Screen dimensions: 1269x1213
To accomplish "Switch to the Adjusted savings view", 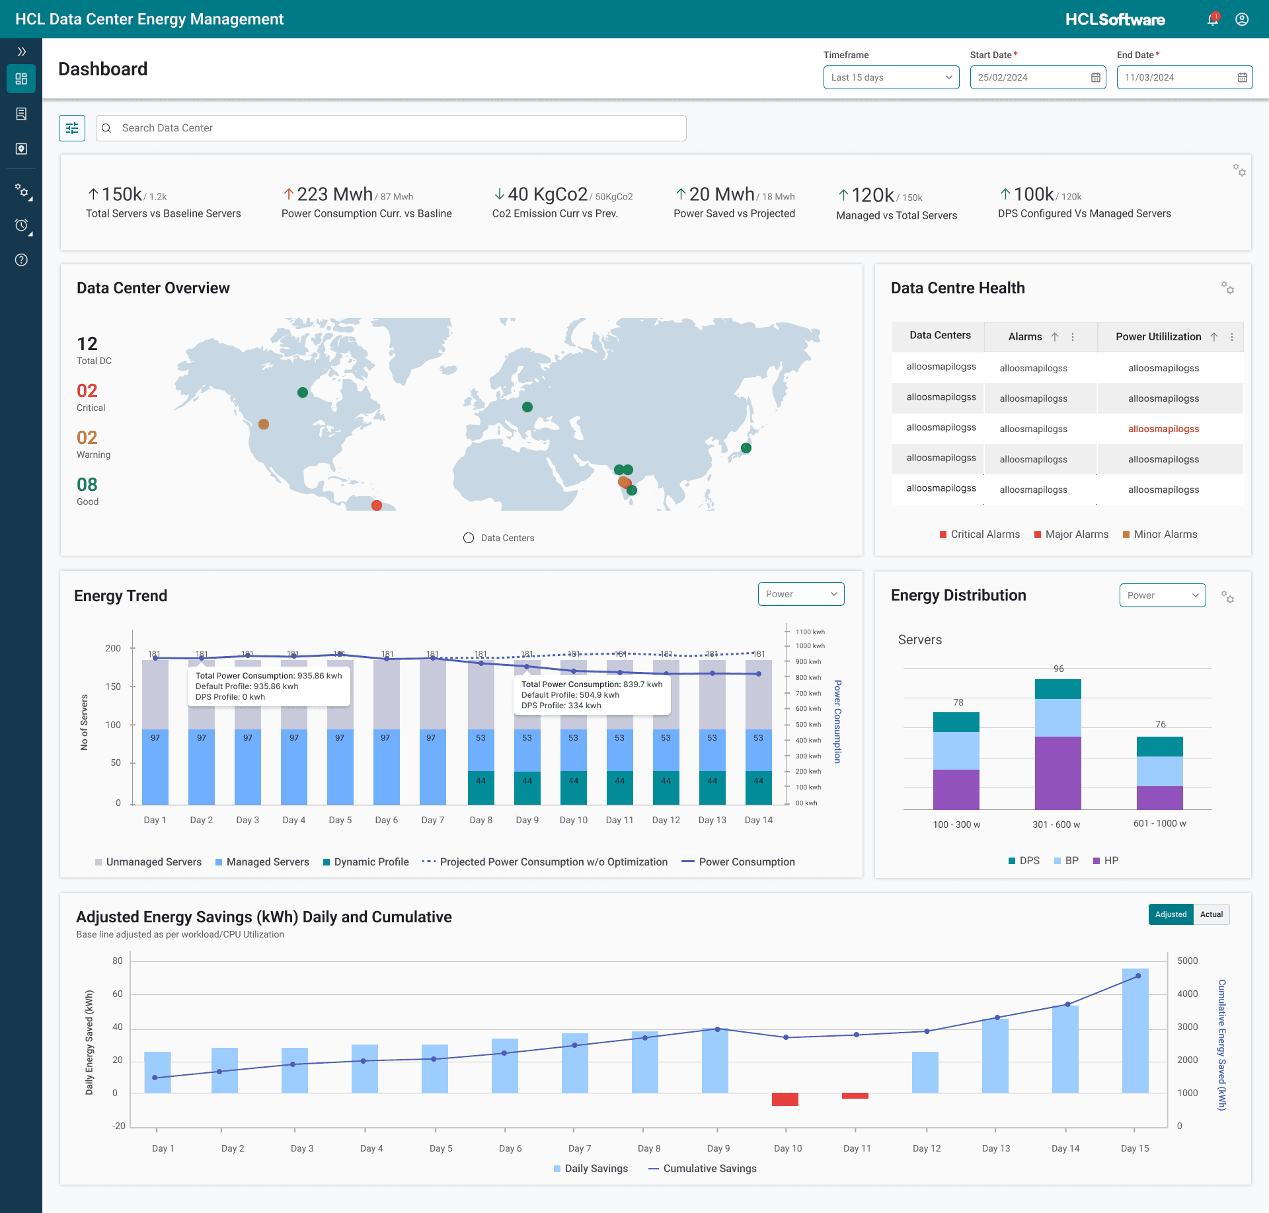I will pyautogui.click(x=1171, y=914).
